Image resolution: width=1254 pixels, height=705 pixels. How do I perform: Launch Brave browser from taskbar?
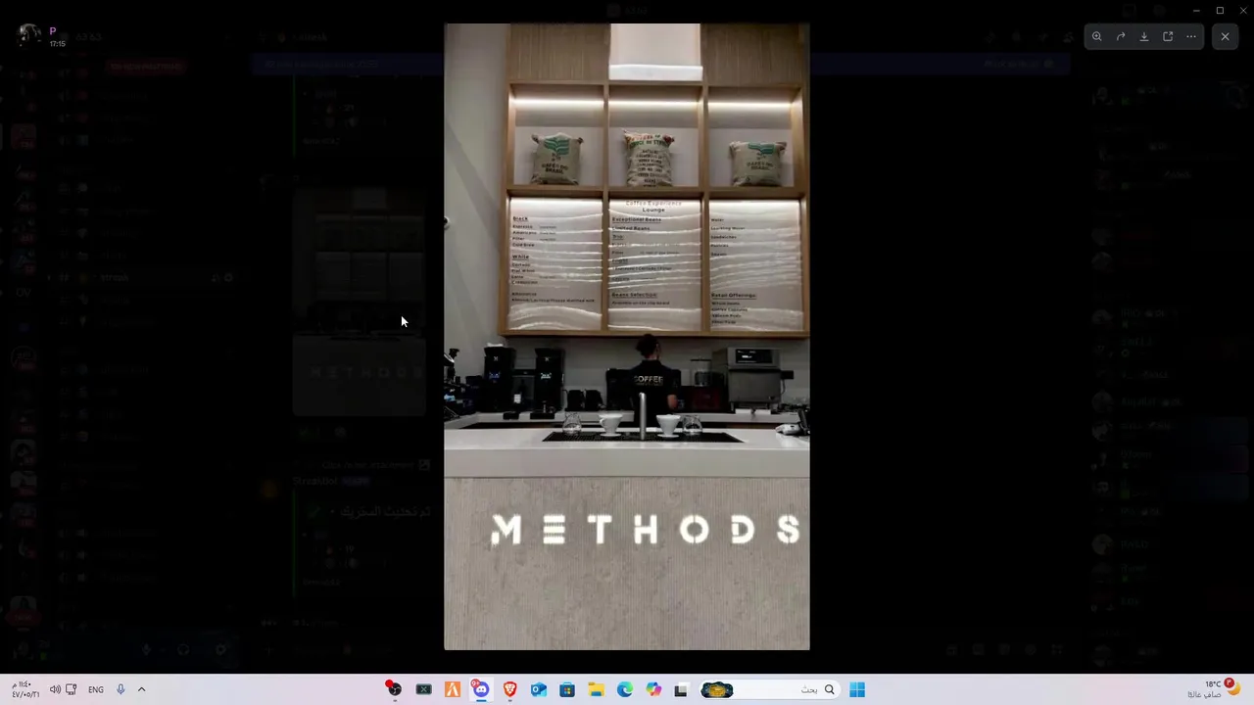coord(509,689)
